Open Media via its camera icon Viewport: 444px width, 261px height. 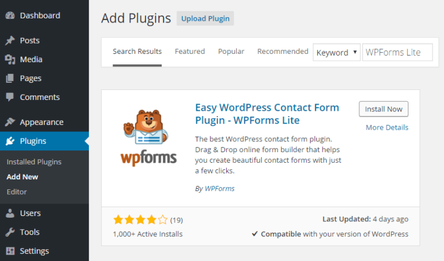[x=10, y=60]
